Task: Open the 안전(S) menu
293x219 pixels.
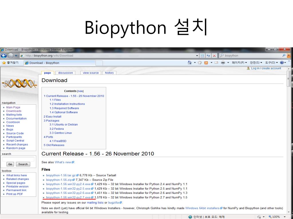Action: 256,62
